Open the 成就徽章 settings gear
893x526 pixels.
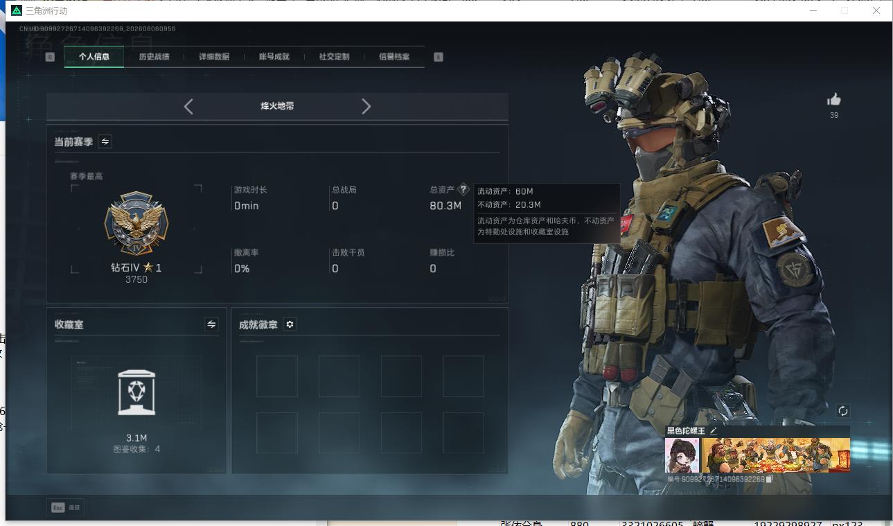coord(290,324)
